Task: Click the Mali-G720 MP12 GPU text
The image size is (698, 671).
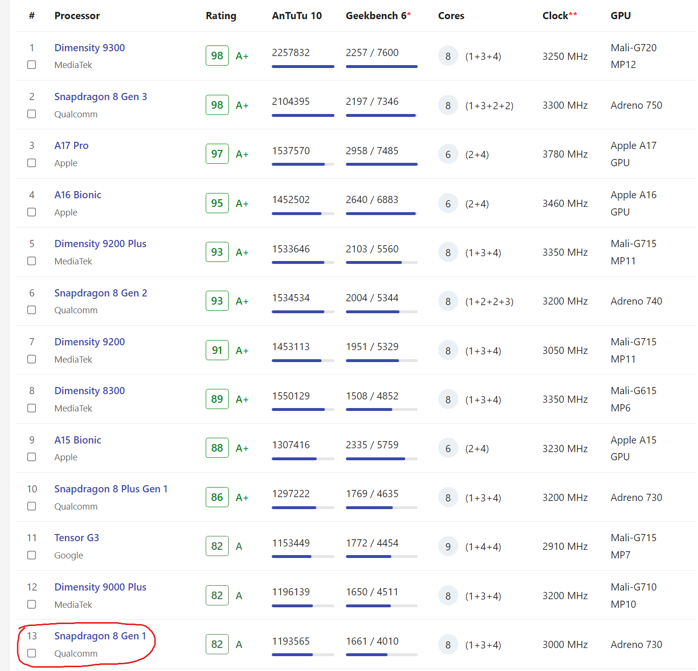Action: tap(633, 56)
